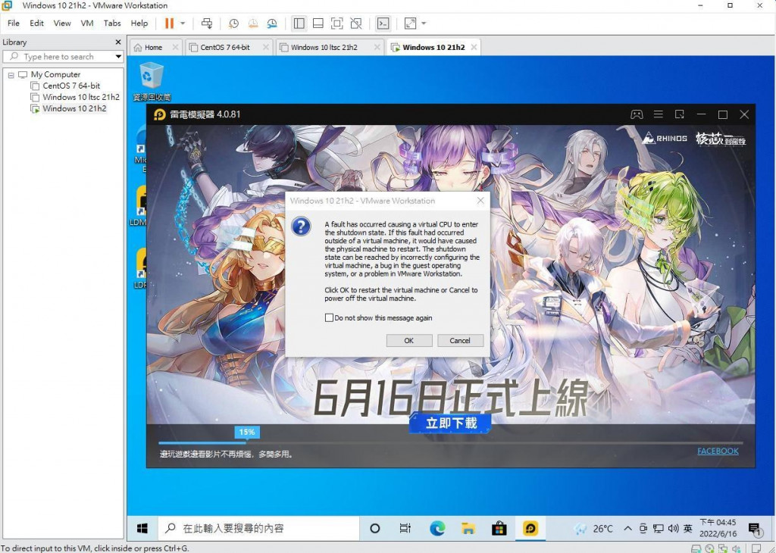Open the Help menu

[139, 23]
